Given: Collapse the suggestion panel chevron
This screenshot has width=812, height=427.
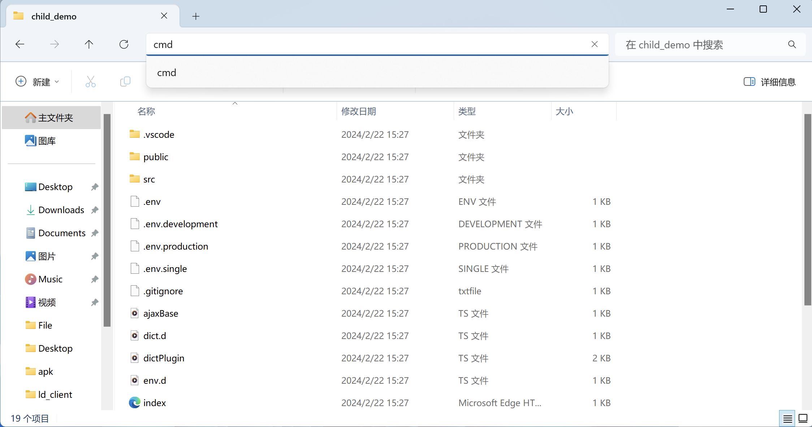Looking at the screenshot, I should [x=235, y=103].
